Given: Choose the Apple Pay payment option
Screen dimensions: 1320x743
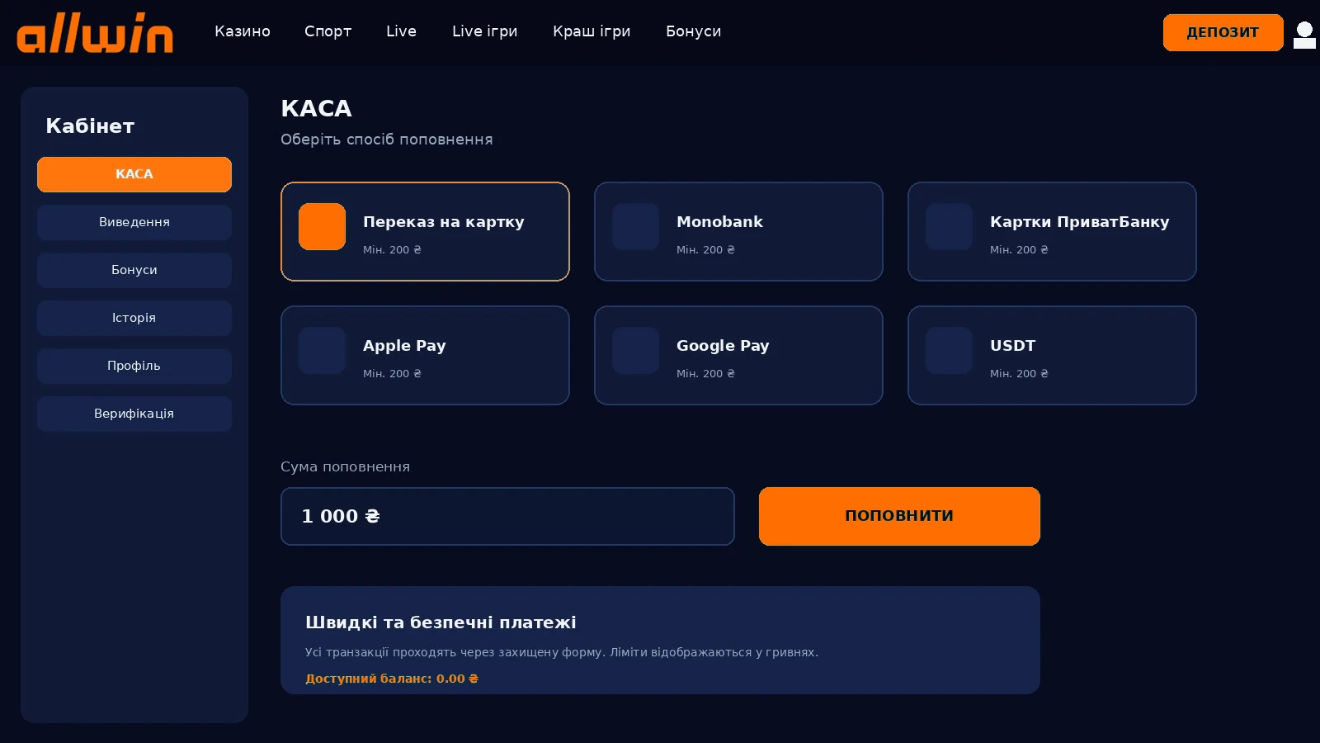Looking at the screenshot, I should (x=425, y=355).
